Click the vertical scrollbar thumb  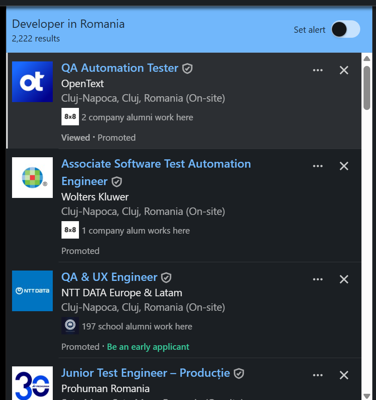coord(367,88)
